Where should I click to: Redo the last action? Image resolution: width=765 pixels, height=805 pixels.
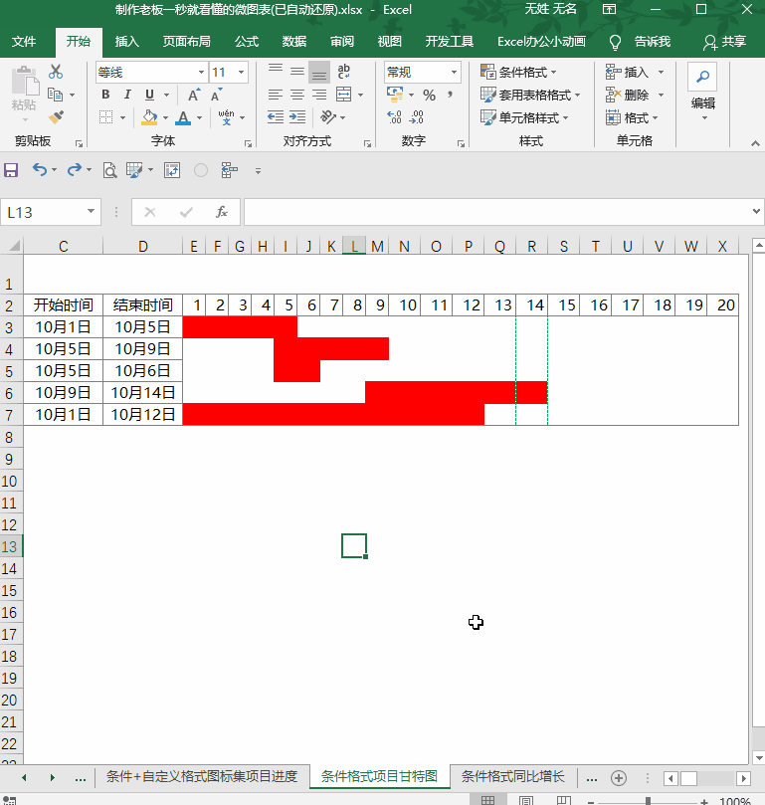[75, 169]
